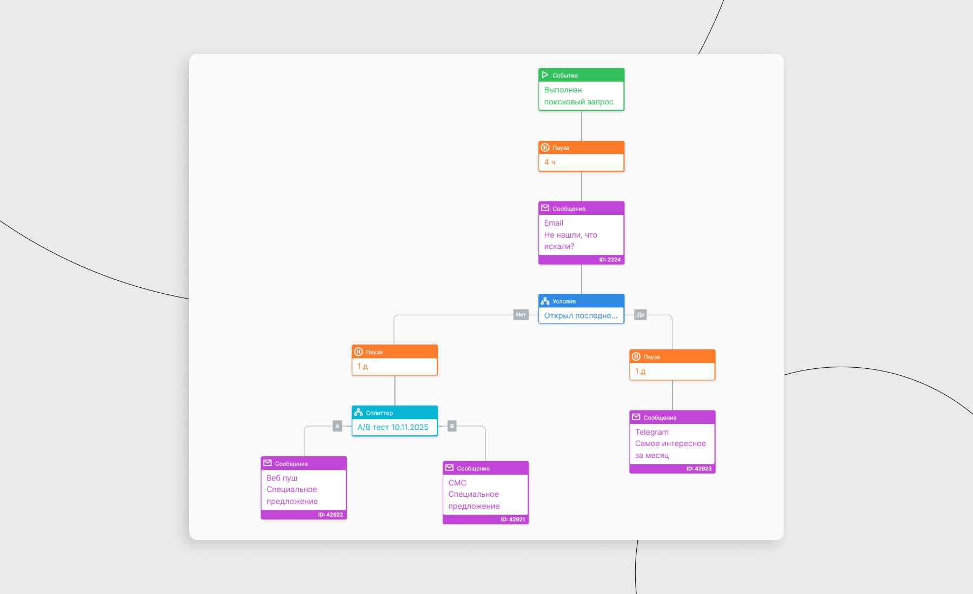This screenshot has width=973, height=594.
Task: Click the envelope icon on the Веб пуш node
Action: [268, 463]
